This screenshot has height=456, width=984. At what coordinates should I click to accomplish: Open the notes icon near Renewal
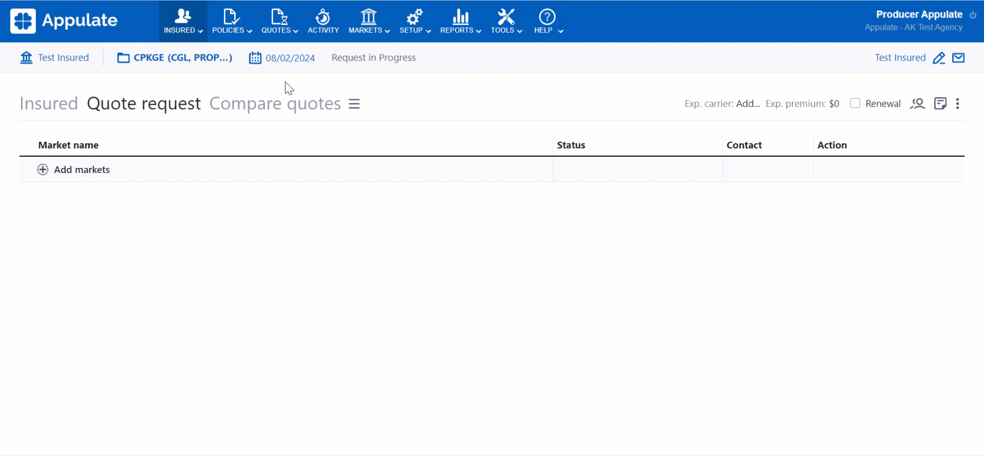coord(940,104)
